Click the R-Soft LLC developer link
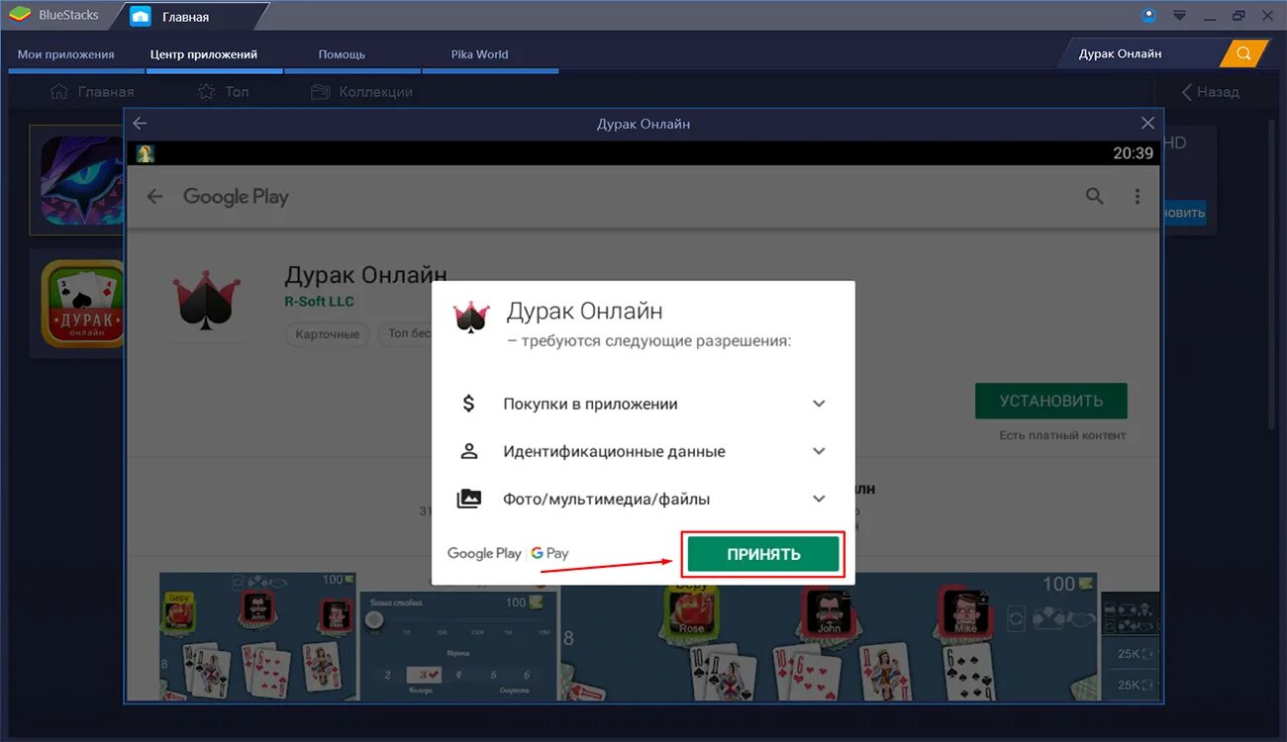Image resolution: width=1287 pixels, height=742 pixels. click(319, 302)
